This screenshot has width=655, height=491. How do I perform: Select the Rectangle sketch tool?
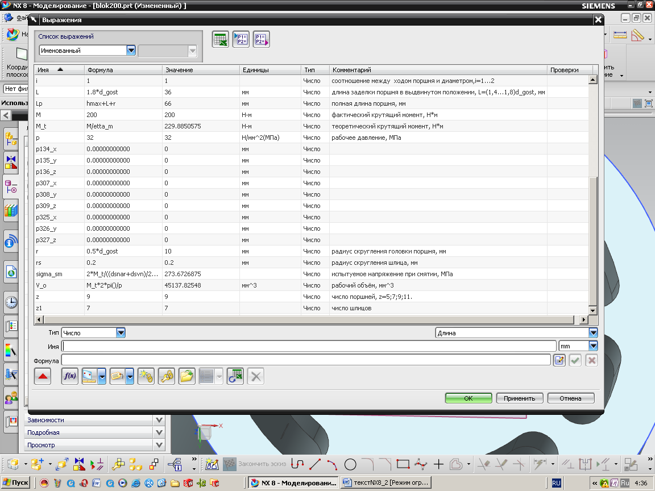[x=403, y=464]
